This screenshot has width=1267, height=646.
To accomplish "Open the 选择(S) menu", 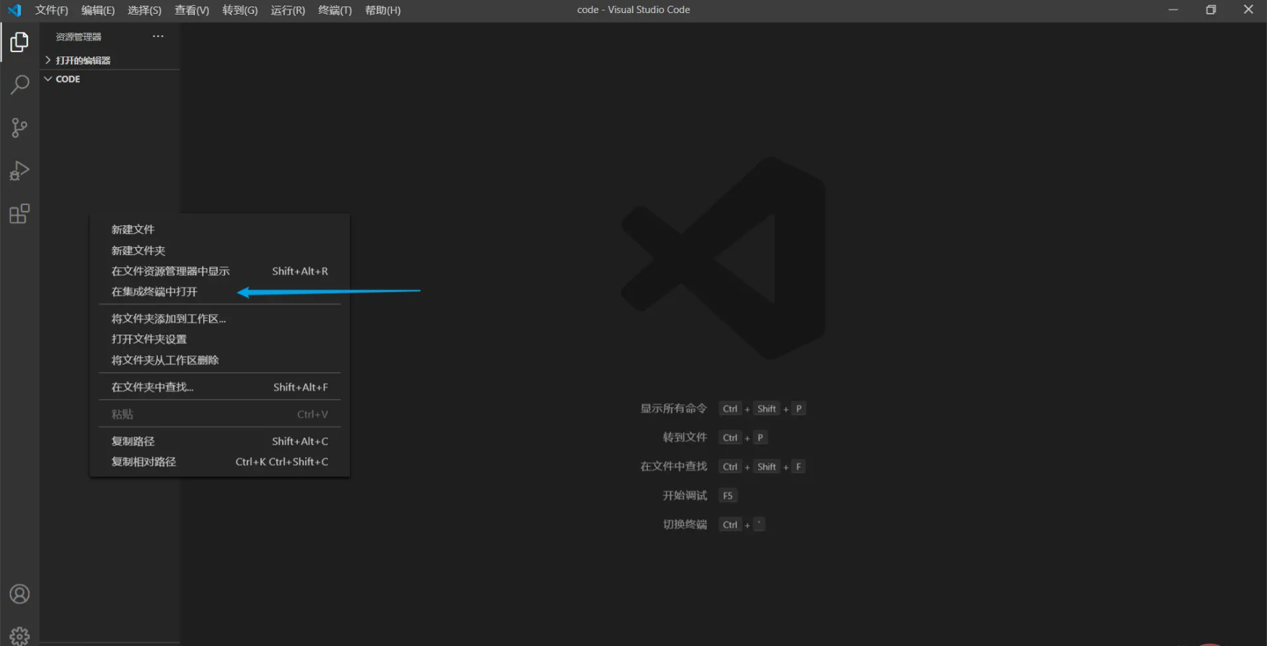I will [144, 10].
